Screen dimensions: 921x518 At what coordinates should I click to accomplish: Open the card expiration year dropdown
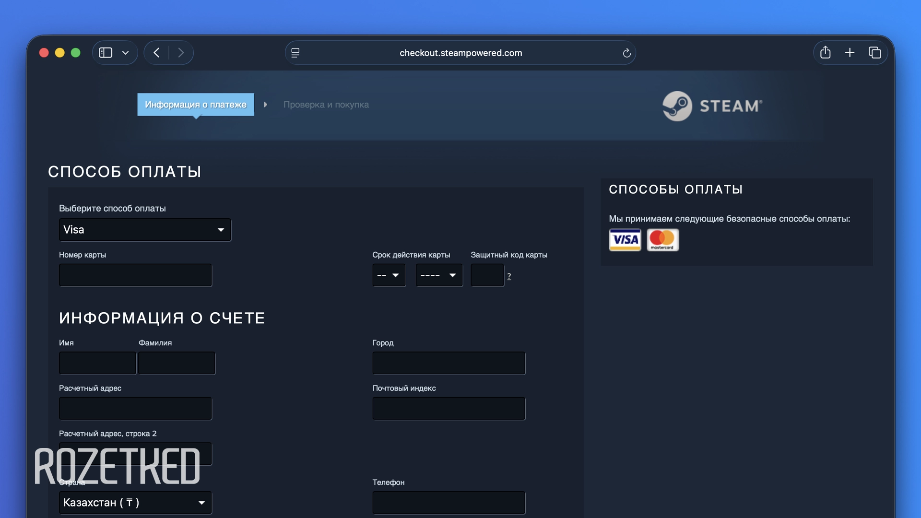(x=438, y=275)
